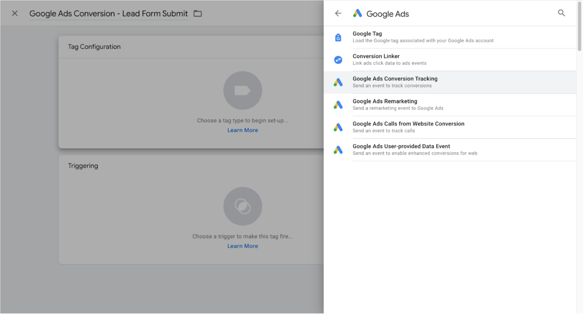
Task: Click the trigger placeholder circle
Action: coord(243,206)
